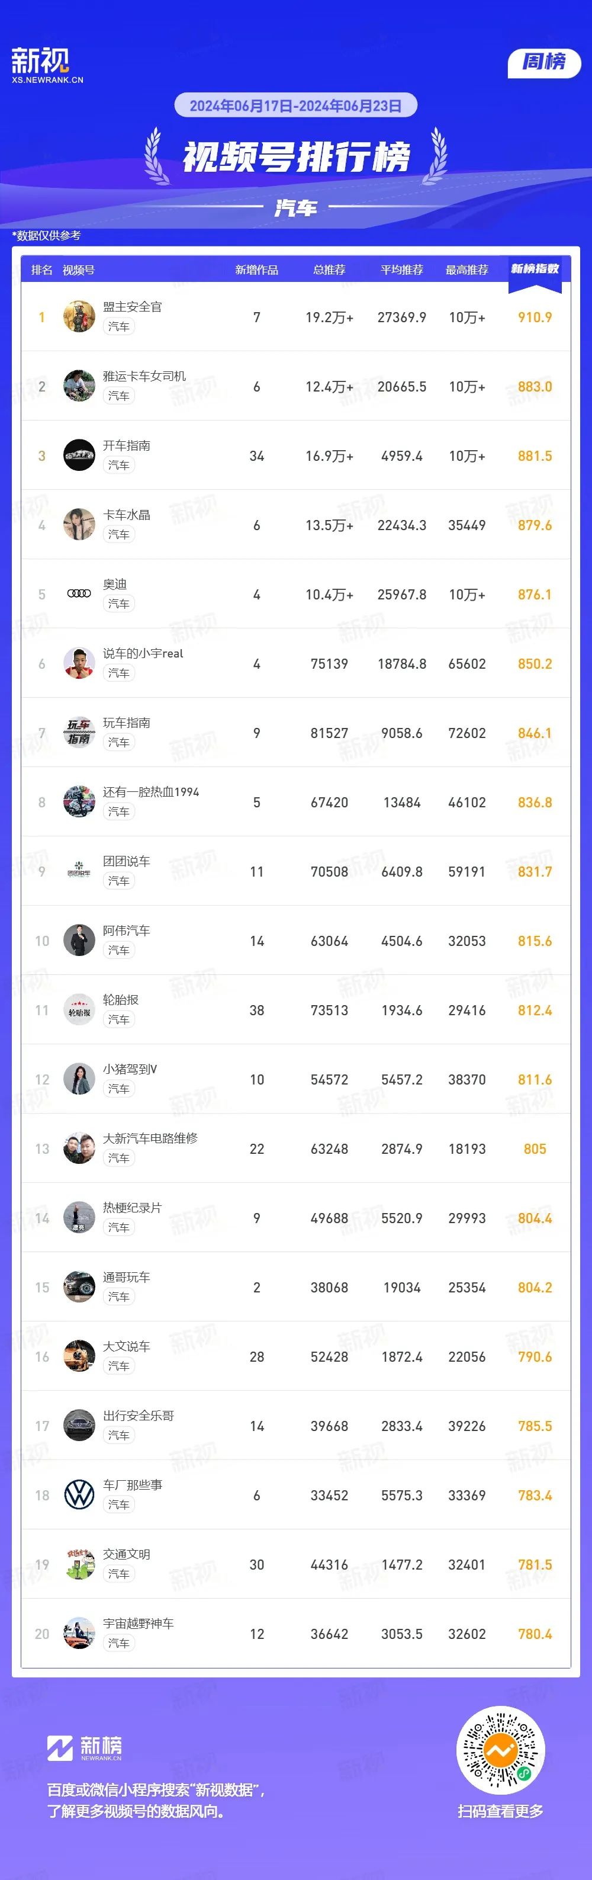Open the channel name 盟主安全官
Image resolution: width=592 pixels, height=1880 pixels.
[x=132, y=307]
